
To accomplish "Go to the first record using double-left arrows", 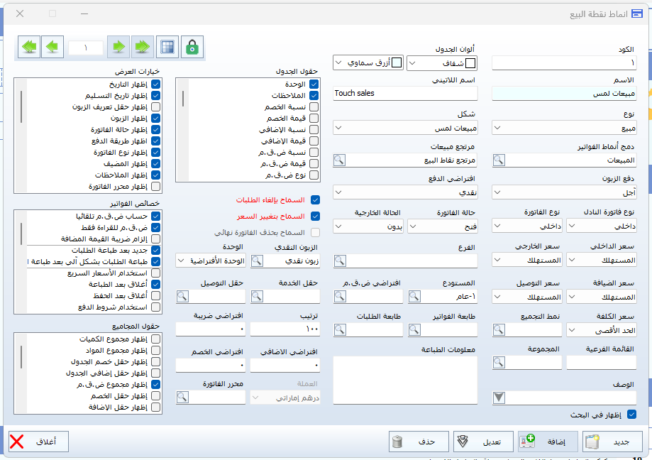I will (x=29, y=47).
